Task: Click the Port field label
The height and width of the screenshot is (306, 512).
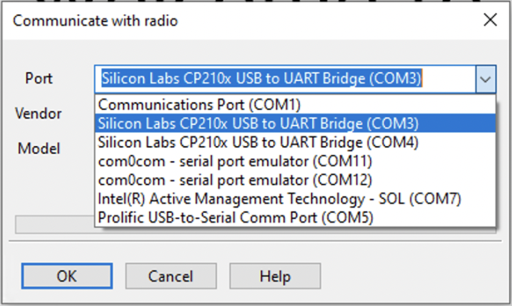Action: coord(39,78)
